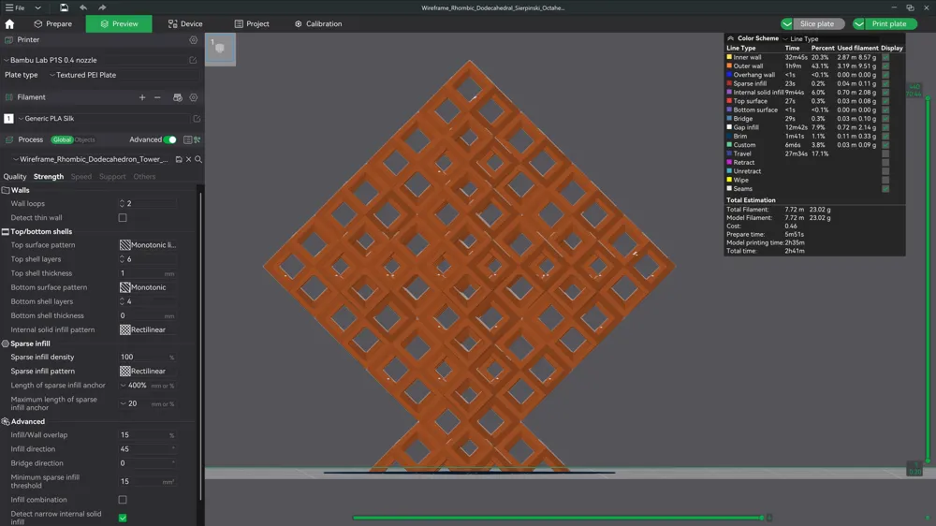
Task: Hide Outer wall lines in display
Action: (x=885, y=66)
